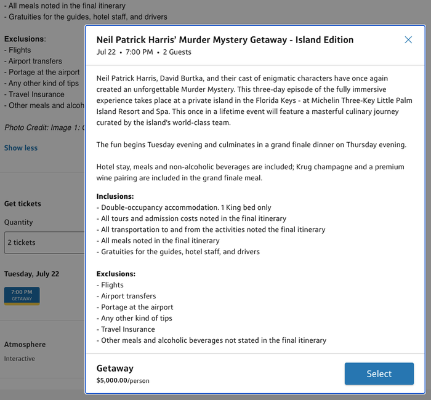Click the Murder Mystery Getaway dialog title
This screenshot has height=400, width=431.
point(225,40)
